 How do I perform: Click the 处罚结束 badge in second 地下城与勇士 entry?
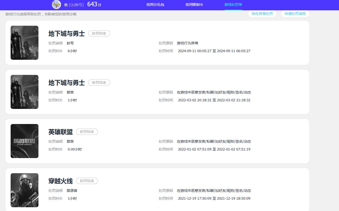click(x=99, y=82)
